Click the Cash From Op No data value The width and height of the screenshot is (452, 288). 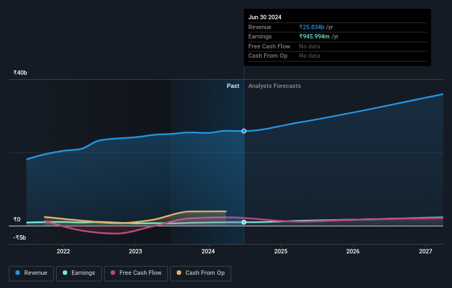point(309,56)
